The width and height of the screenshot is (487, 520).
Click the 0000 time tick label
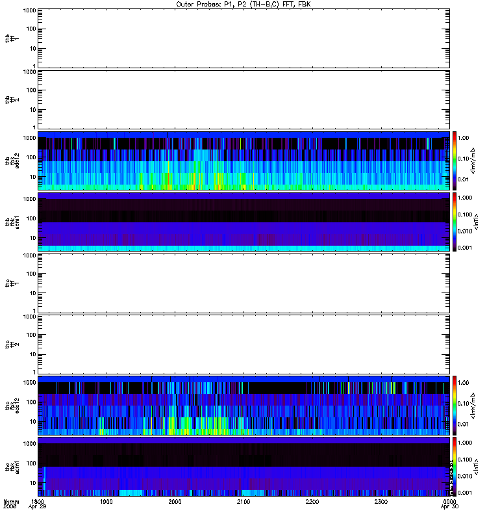[449, 501]
